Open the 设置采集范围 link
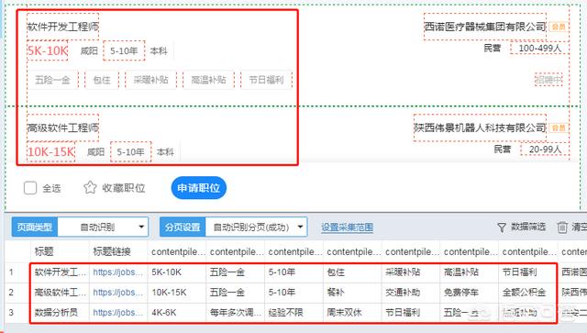The width and height of the screenshot is (587, 333). pyautogui.click(x=347, y=227)
